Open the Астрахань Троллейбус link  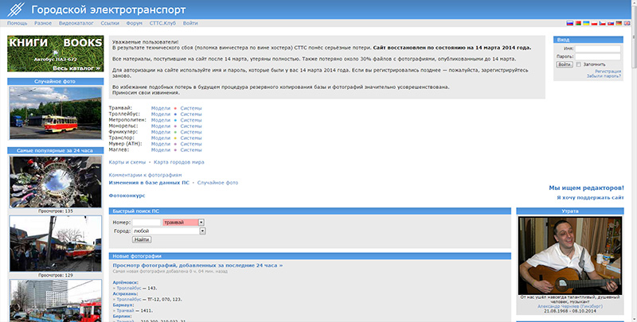point(129,299)
